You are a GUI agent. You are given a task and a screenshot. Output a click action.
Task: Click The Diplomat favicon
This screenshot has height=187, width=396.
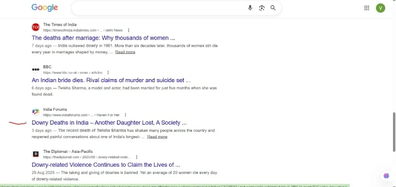pyautogui.click(x=36, y=154)
